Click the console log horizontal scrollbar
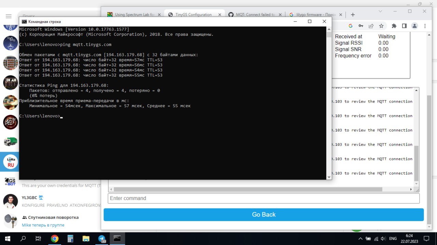Image resolution: width=437 pixels, height=245 pixels. point(248,189)
